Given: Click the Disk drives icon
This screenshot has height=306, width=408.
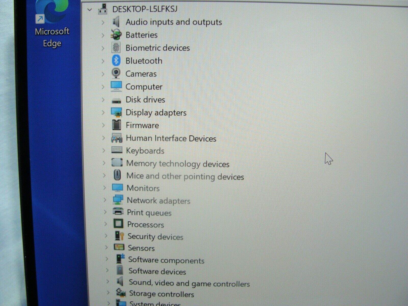Looking at the screenshot, I should [117, 99].
